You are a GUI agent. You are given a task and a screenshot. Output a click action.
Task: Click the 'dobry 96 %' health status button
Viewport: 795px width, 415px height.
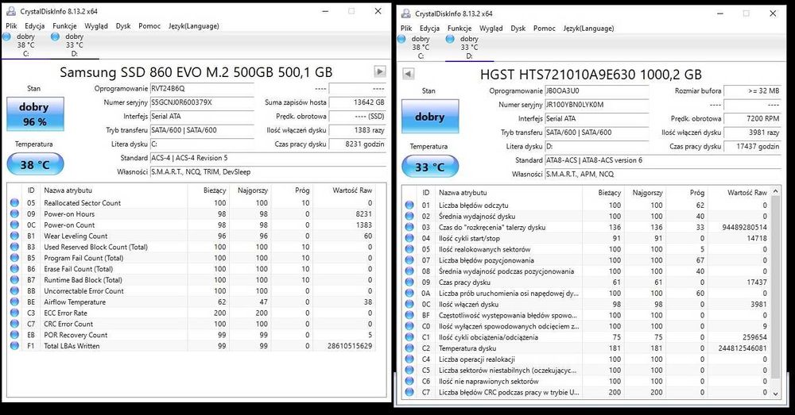click(x=36, y=114)
